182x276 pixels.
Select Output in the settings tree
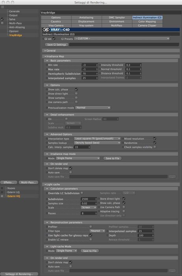(13, 15)
